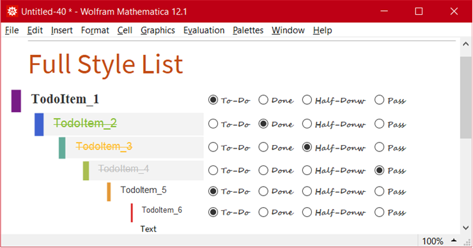
Task: Mark TodoItem_5 as Done
Action: [x=263, y=191]
